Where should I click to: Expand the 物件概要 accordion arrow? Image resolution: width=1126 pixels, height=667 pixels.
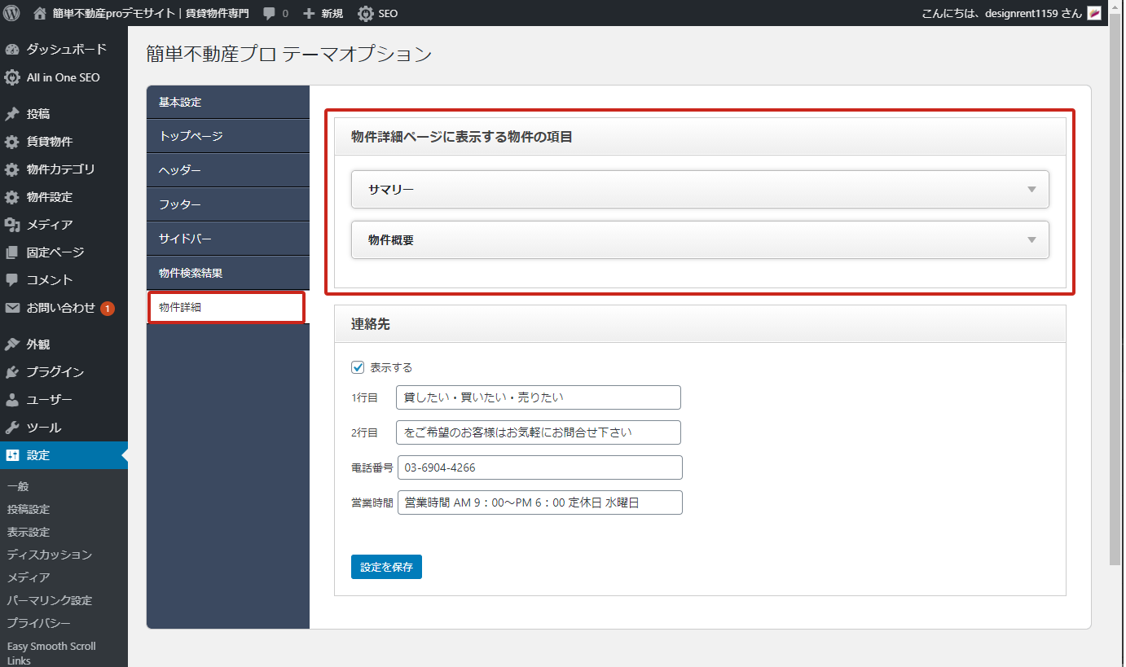point(1031,240)
